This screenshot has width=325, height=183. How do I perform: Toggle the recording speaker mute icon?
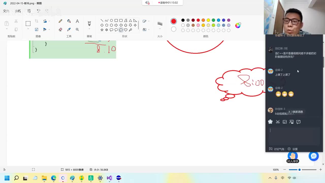point(147,3)
